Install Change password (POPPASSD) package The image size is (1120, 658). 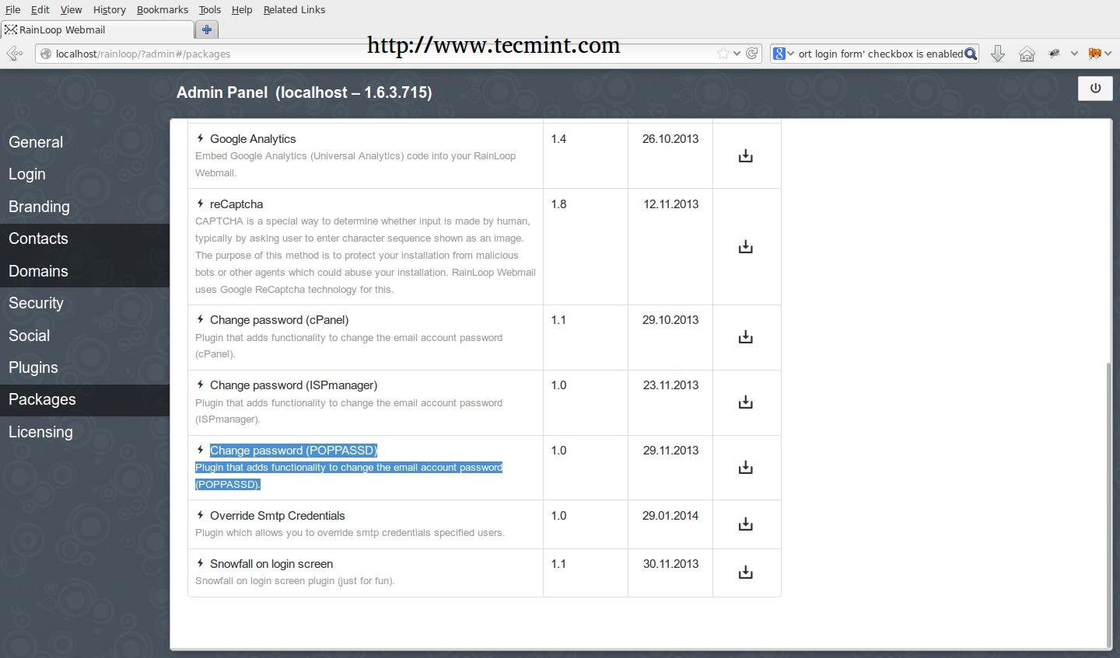[745, 468]
